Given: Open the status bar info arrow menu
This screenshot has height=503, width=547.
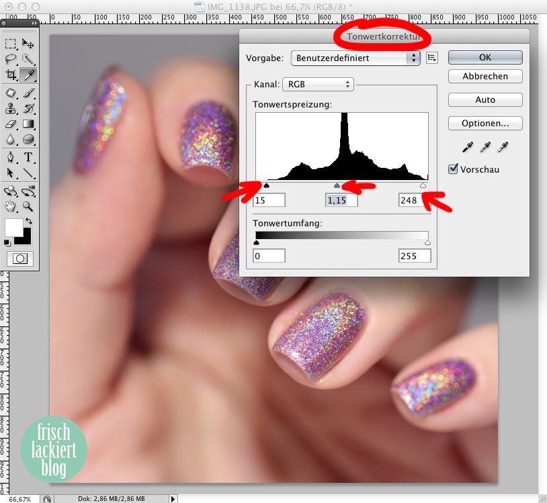Looking at the screenshot, I should [173, 499].
